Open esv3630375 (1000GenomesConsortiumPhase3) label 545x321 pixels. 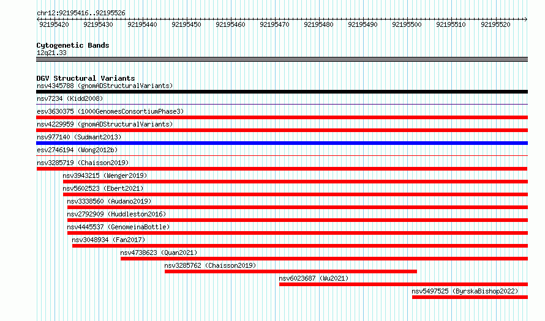110,111
